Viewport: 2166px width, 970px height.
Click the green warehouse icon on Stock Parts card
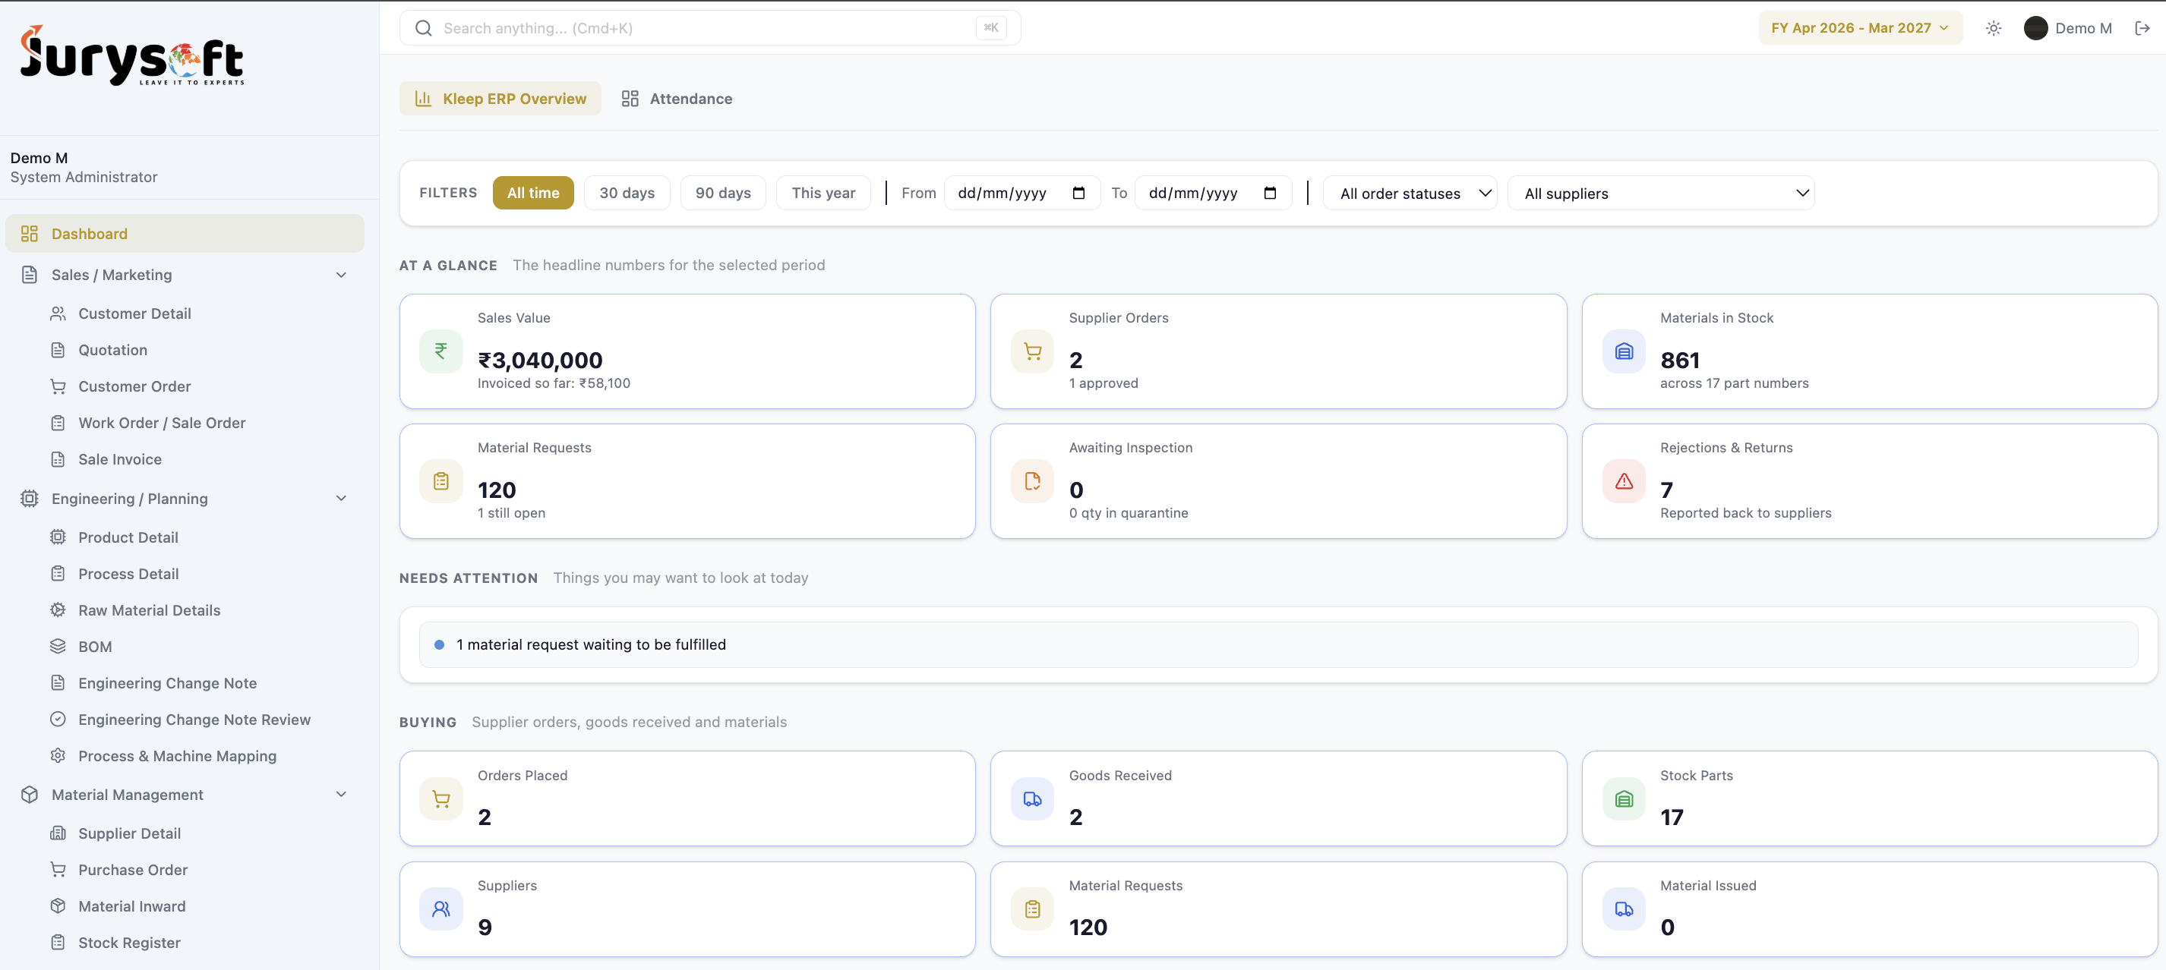[x=1624, y=798]
